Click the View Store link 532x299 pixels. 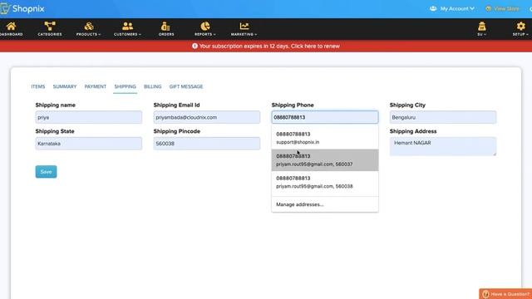tap(506, 8)
